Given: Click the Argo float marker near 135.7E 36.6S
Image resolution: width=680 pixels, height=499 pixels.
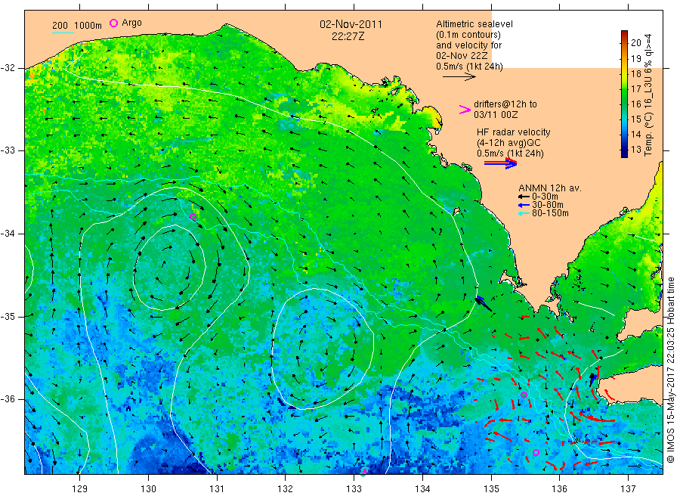Looking at the screenshot, I should click(536, 453).
